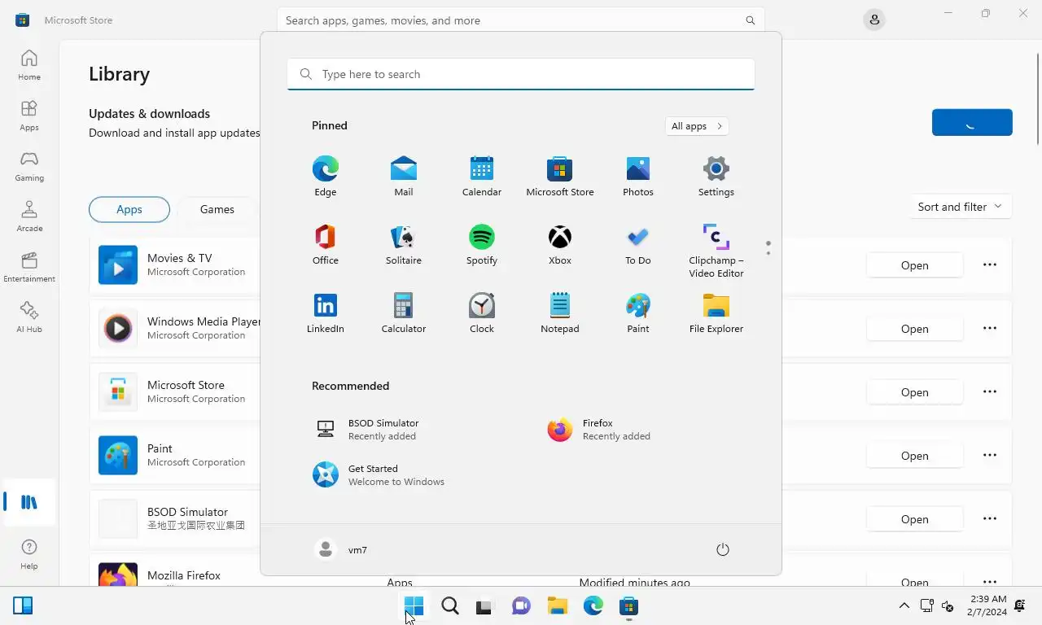Focus the Start menu search box
Viewport: 1042px width, 625px height.
[x=521, y=74]
